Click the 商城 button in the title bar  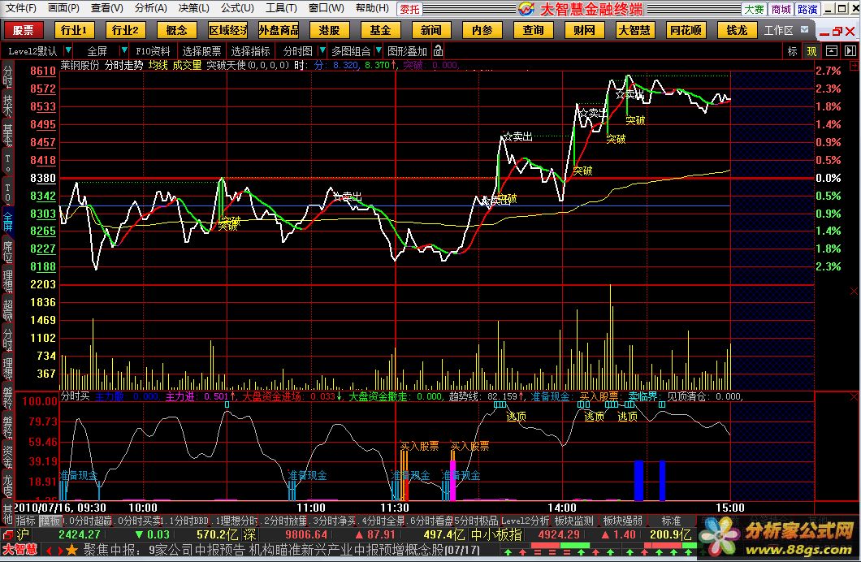click(x=781, y=9)
